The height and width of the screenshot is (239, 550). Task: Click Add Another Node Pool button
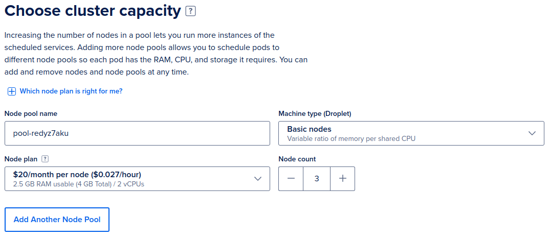57,220
